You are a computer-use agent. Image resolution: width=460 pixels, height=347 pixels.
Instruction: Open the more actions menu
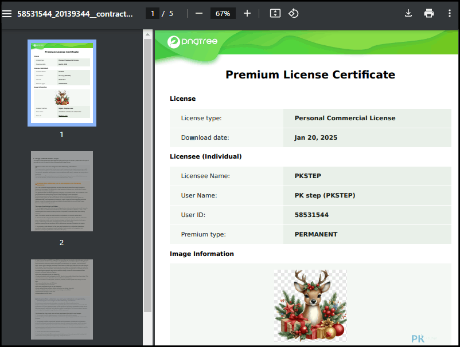tap(450, 13)
